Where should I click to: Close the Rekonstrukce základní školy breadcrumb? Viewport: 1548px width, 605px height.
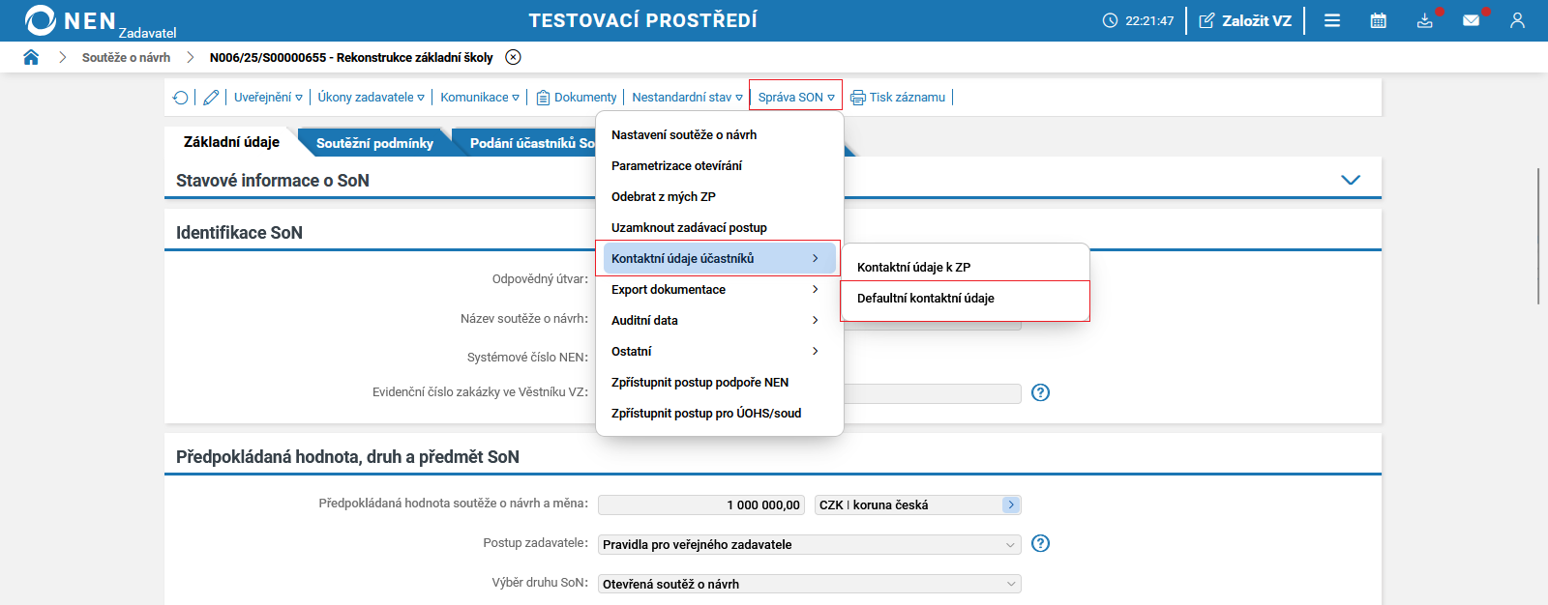coord(514,57)
